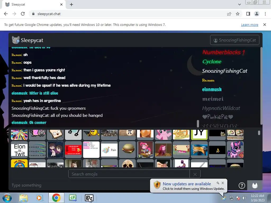271x203 pixels.
Task: Dismiss the Chrome updates info bar
Action: (265, 25)
